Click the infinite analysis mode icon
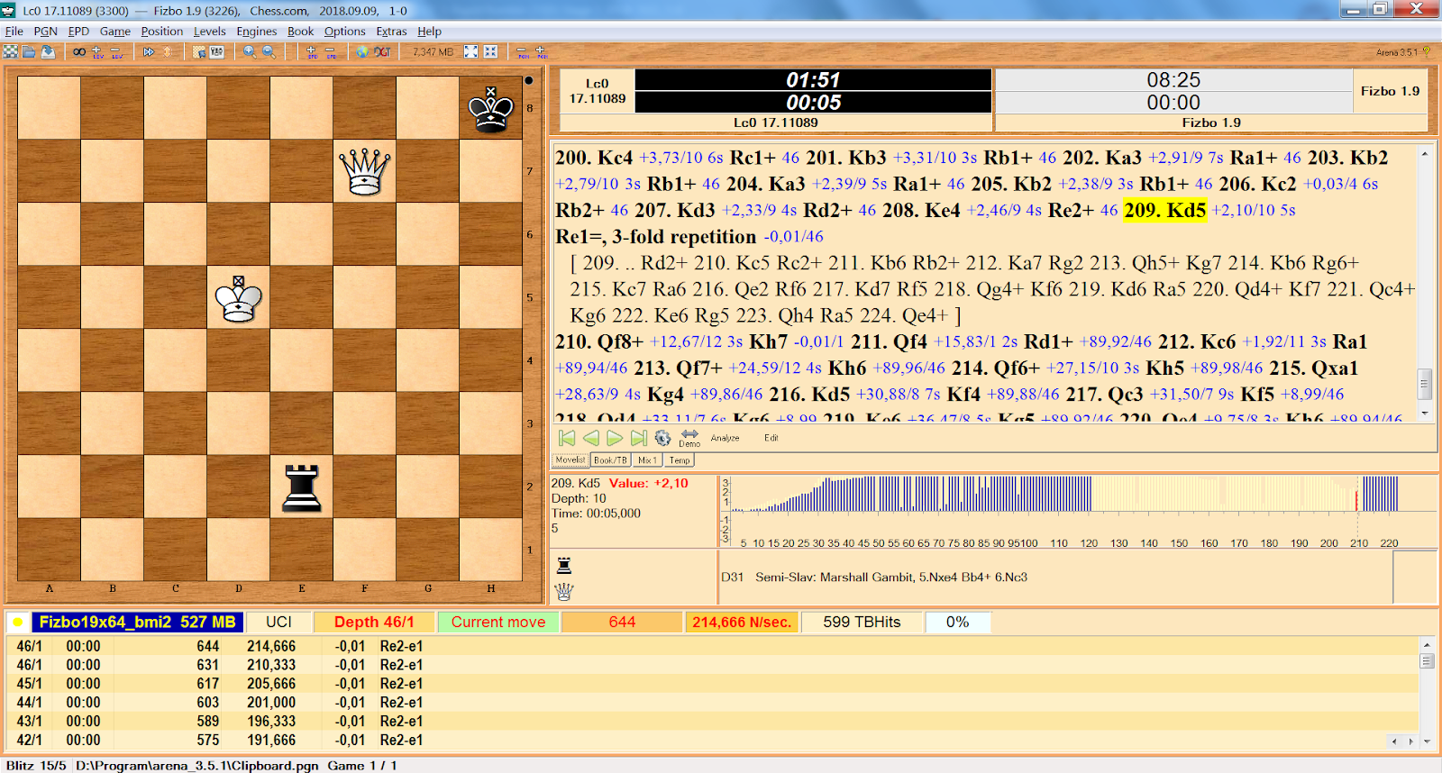The width and height of the screenshot is (1442, 773). [79, 52]
